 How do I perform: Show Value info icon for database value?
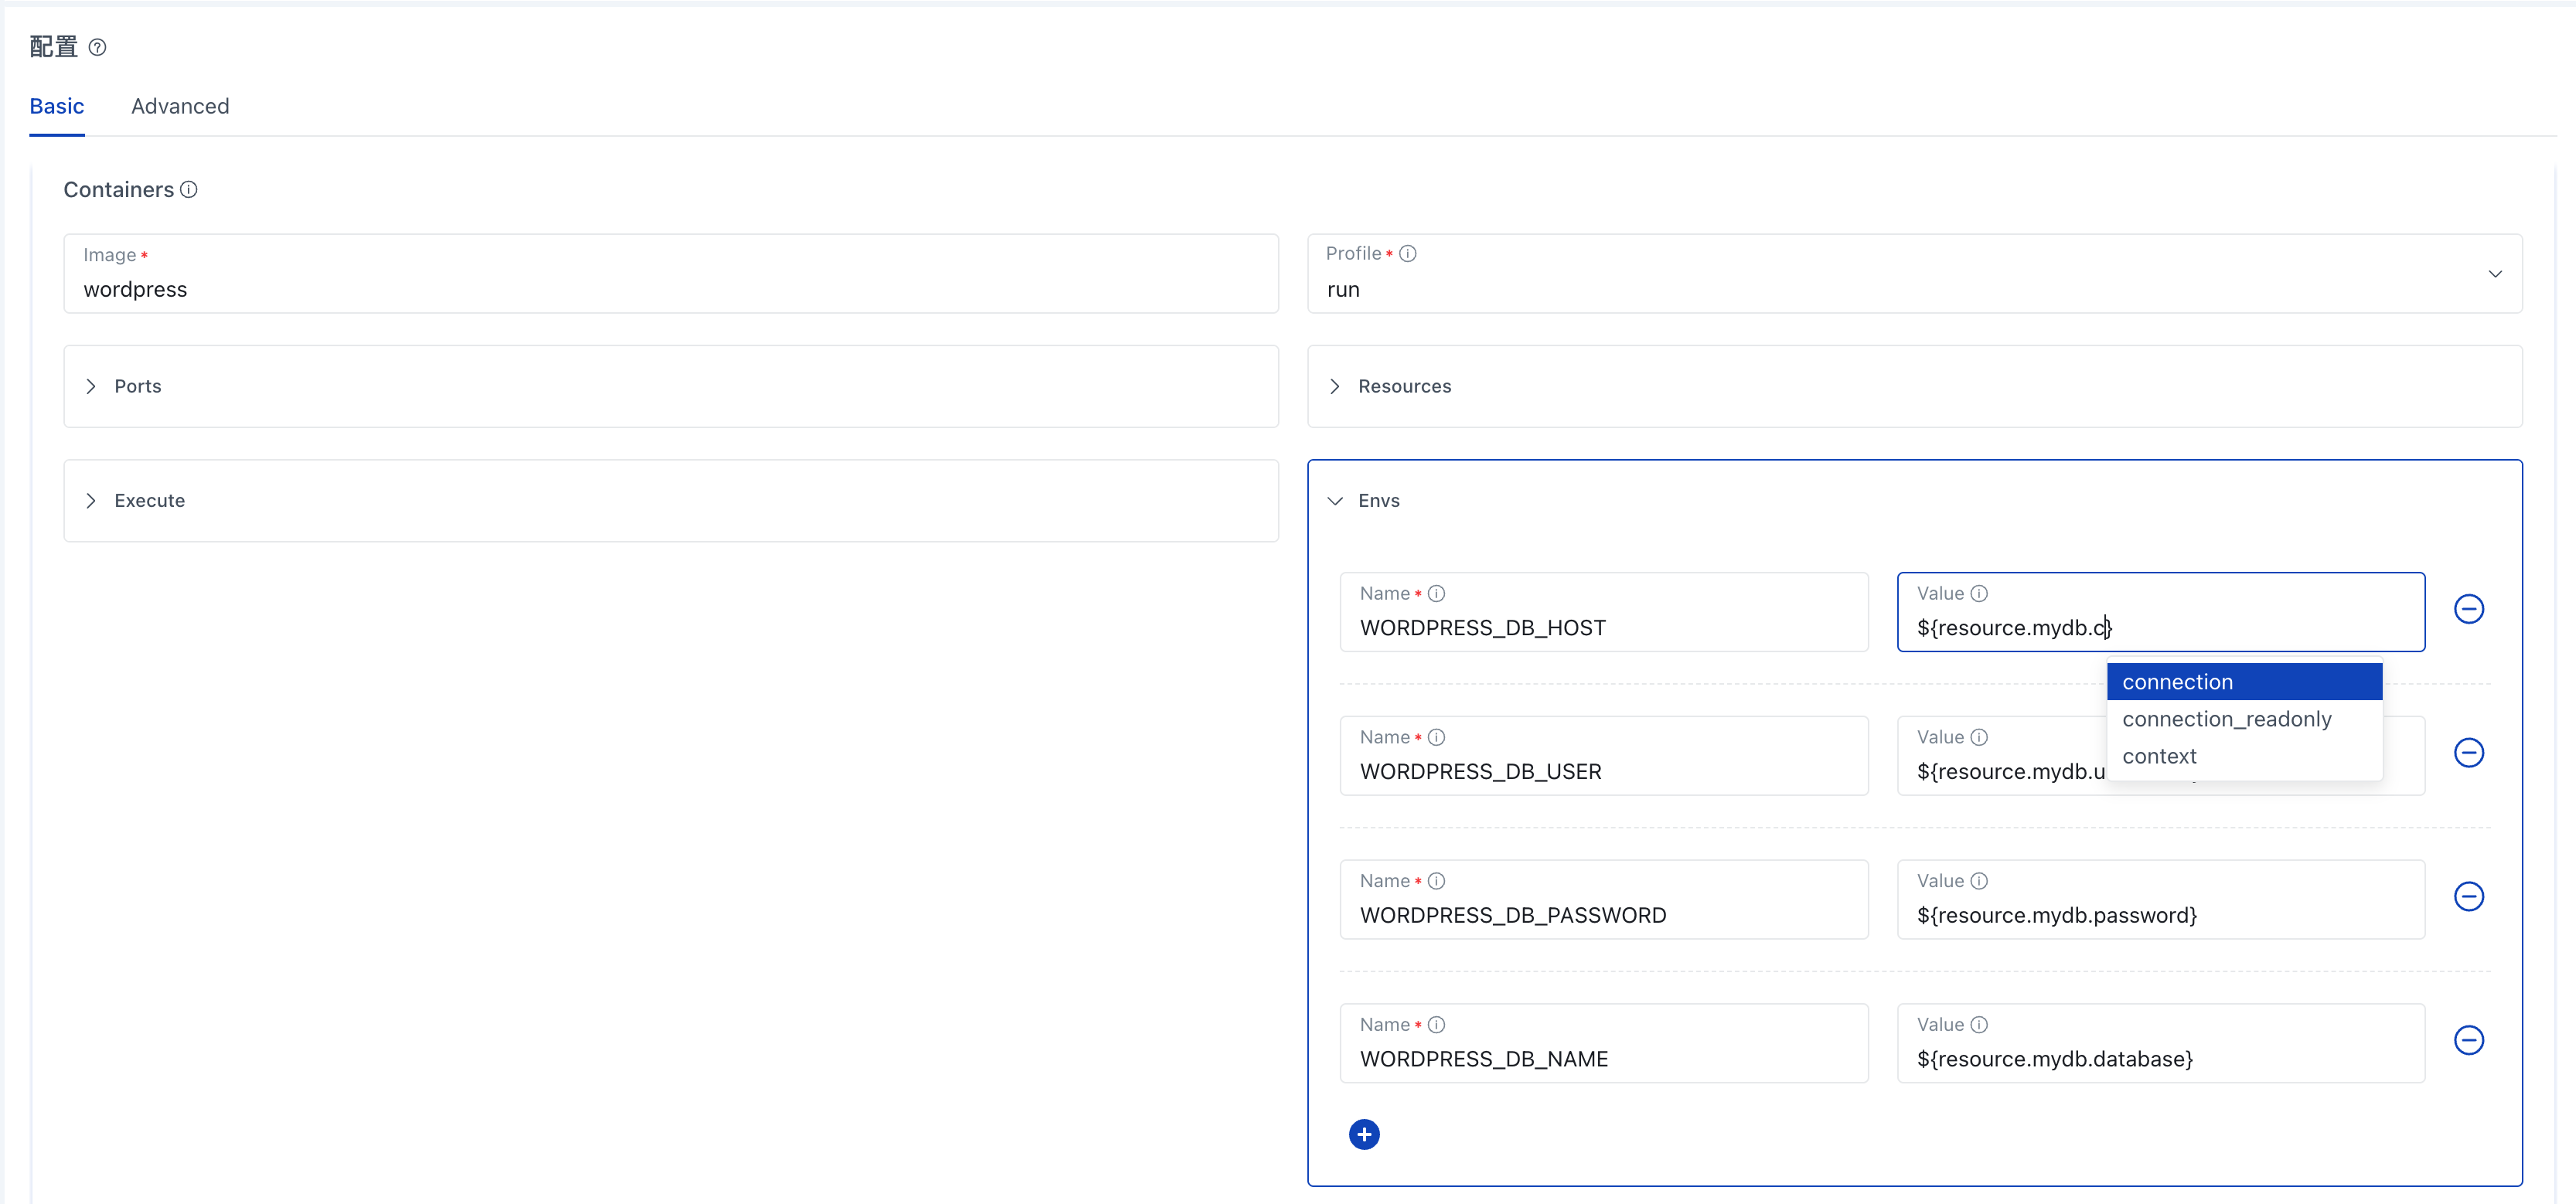[1978, 1025]
